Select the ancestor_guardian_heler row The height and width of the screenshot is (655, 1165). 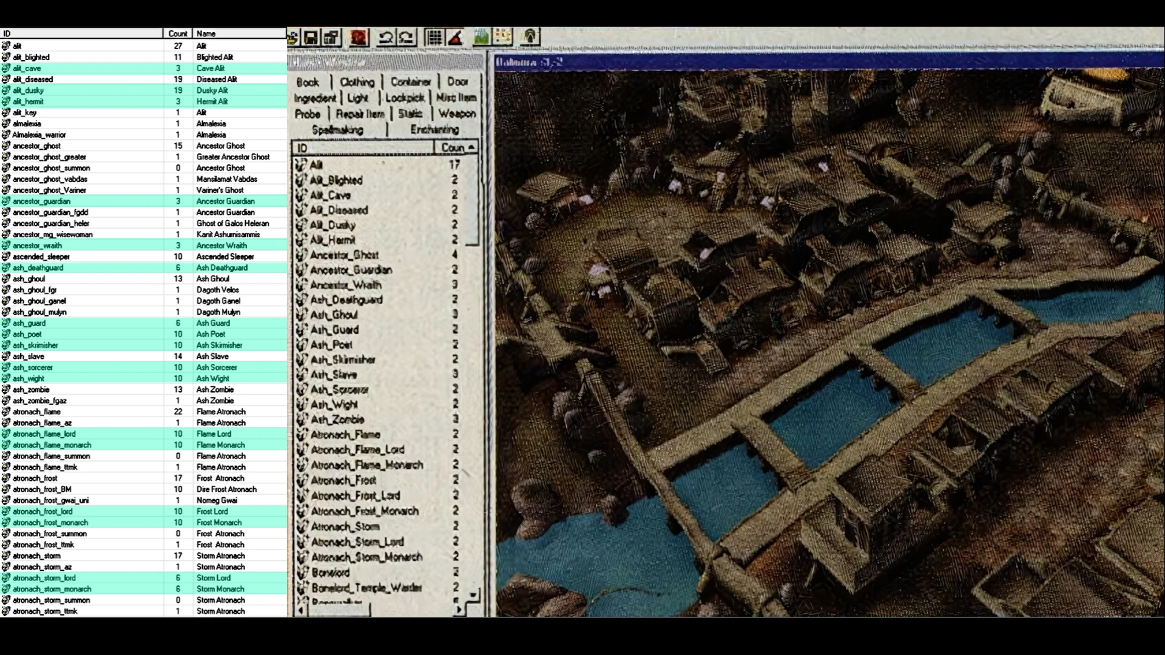tap(143, 224)
